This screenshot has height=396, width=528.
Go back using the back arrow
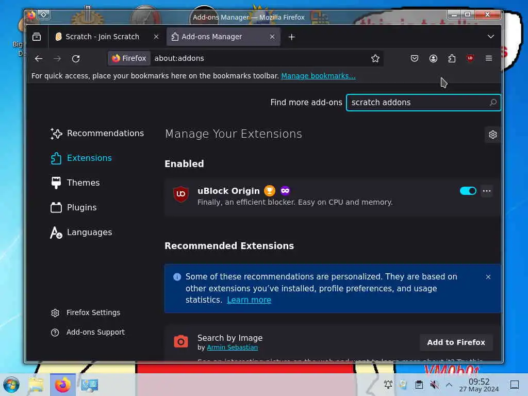39,58
